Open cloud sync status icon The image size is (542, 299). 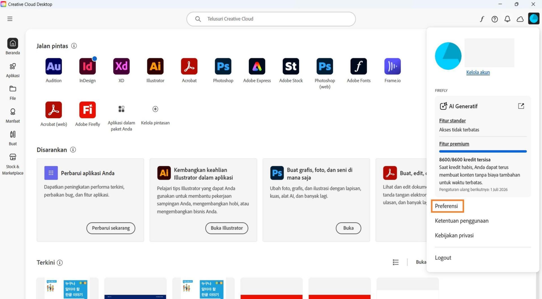point(520,19)
